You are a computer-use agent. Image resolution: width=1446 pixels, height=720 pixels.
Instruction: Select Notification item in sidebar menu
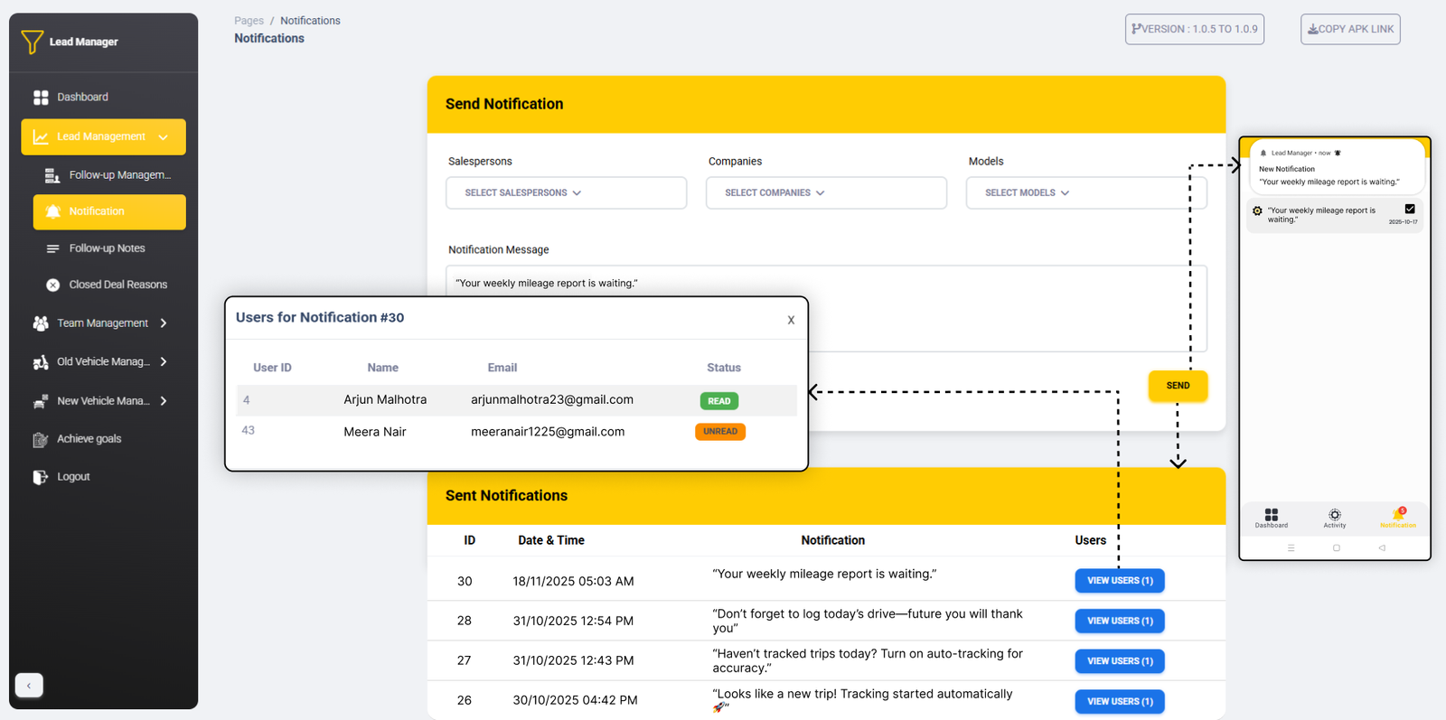[109, 211]
